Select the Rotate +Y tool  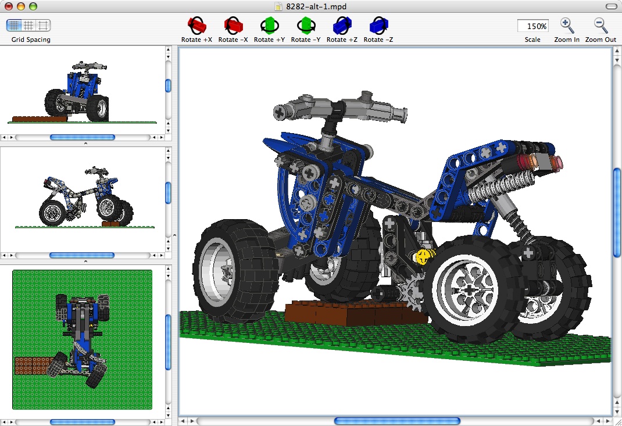pyautogui.click(x=269, y=25)
